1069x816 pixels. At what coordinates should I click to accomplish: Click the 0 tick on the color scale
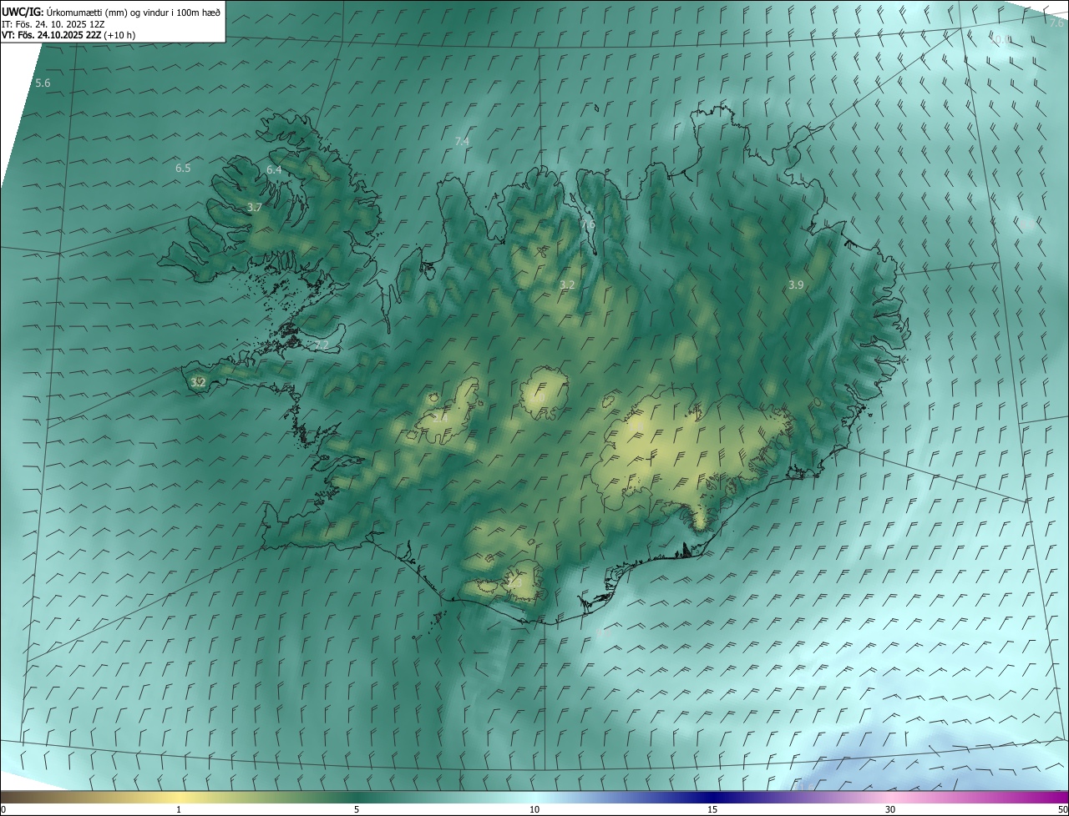[3, 809]
